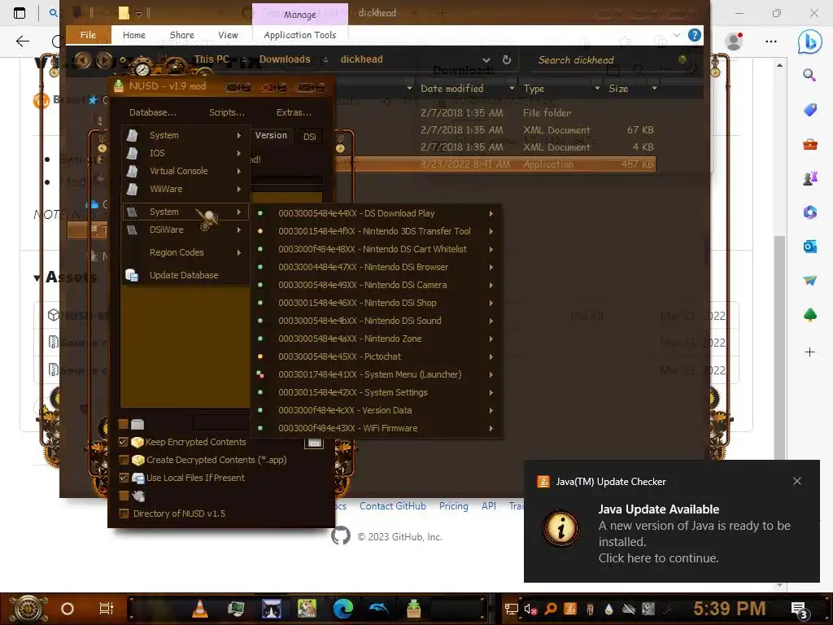Click the DSi button next to Version
Screen dimensions: 833x625
tap(310, 137)
